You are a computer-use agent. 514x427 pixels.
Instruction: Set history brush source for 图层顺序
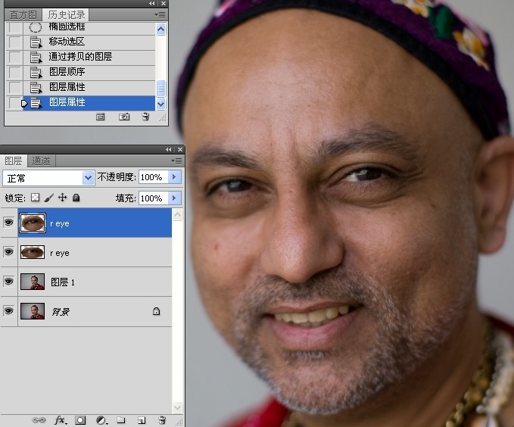coord(14,73)
